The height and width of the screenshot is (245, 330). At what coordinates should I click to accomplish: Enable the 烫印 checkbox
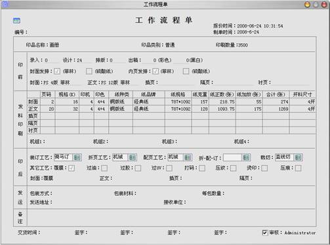point(264,168)
